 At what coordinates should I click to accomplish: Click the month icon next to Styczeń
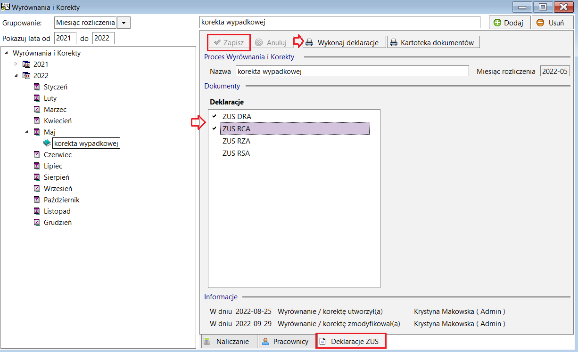click(37, 87)
